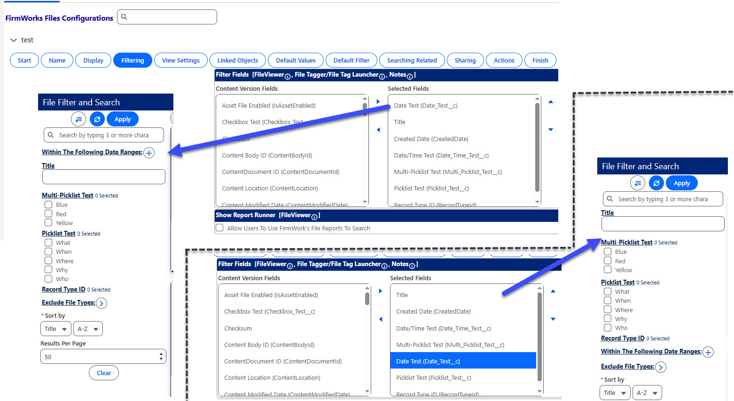This screenshot has height=401, width=734.
Task: Click the Apply button
Action: pyautogui.click(x=122, y=119)
